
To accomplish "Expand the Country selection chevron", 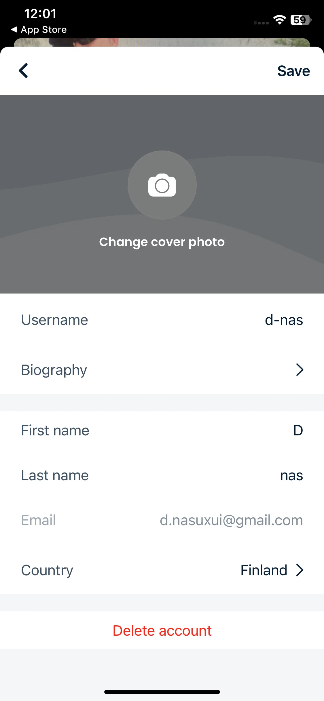I will click(x=300, y=570).
